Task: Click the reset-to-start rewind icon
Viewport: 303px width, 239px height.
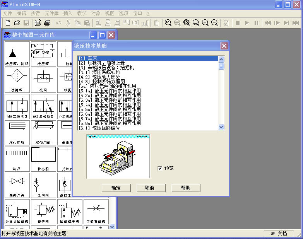Action: pos(268,23)
